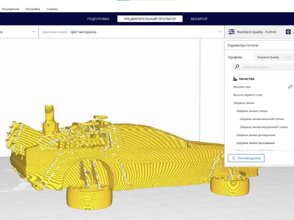Click the print settings sliders icon

232,32
